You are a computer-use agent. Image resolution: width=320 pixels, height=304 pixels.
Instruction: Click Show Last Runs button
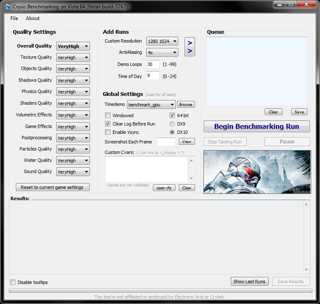tap(250, 281)
